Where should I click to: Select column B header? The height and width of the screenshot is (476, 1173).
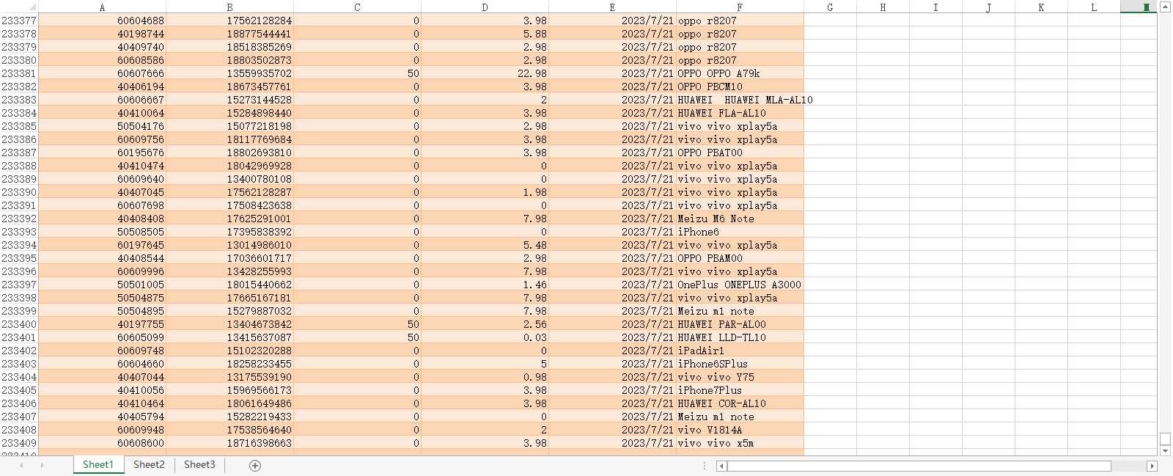(x=229, y=7)
